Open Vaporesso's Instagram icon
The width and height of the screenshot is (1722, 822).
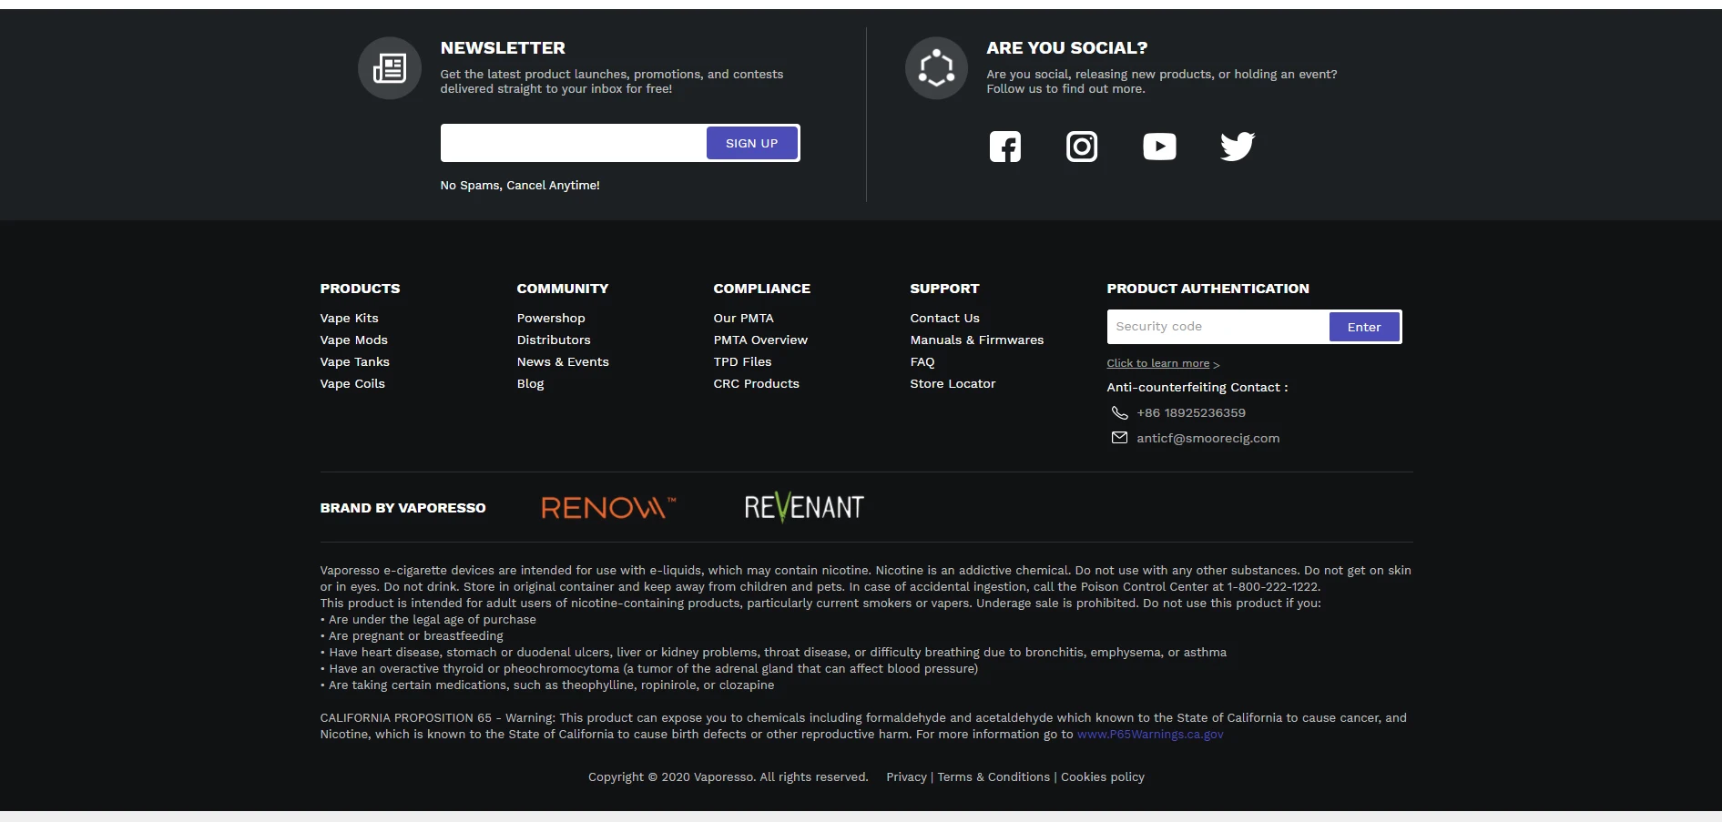[x=1082, y=147]
